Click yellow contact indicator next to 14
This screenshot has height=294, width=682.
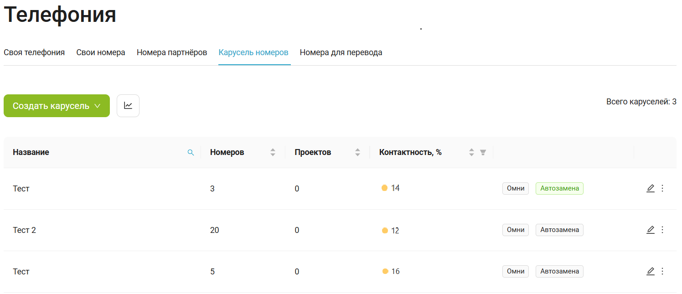click(384, 188)
